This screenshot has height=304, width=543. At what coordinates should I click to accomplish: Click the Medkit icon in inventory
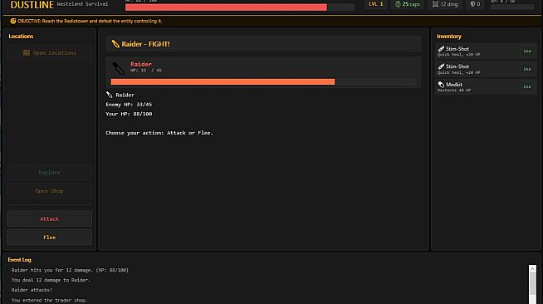point(441,85)
